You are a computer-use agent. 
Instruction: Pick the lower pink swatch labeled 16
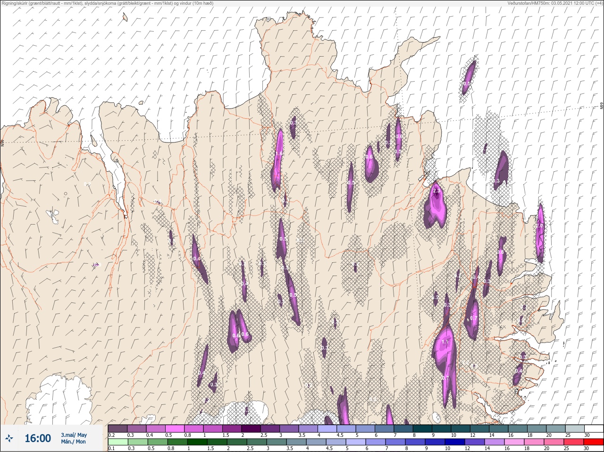(514, 442)
